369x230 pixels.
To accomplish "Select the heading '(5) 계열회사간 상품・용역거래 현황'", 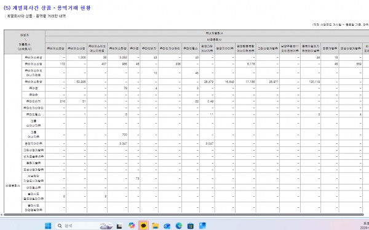I will [47, 8].
